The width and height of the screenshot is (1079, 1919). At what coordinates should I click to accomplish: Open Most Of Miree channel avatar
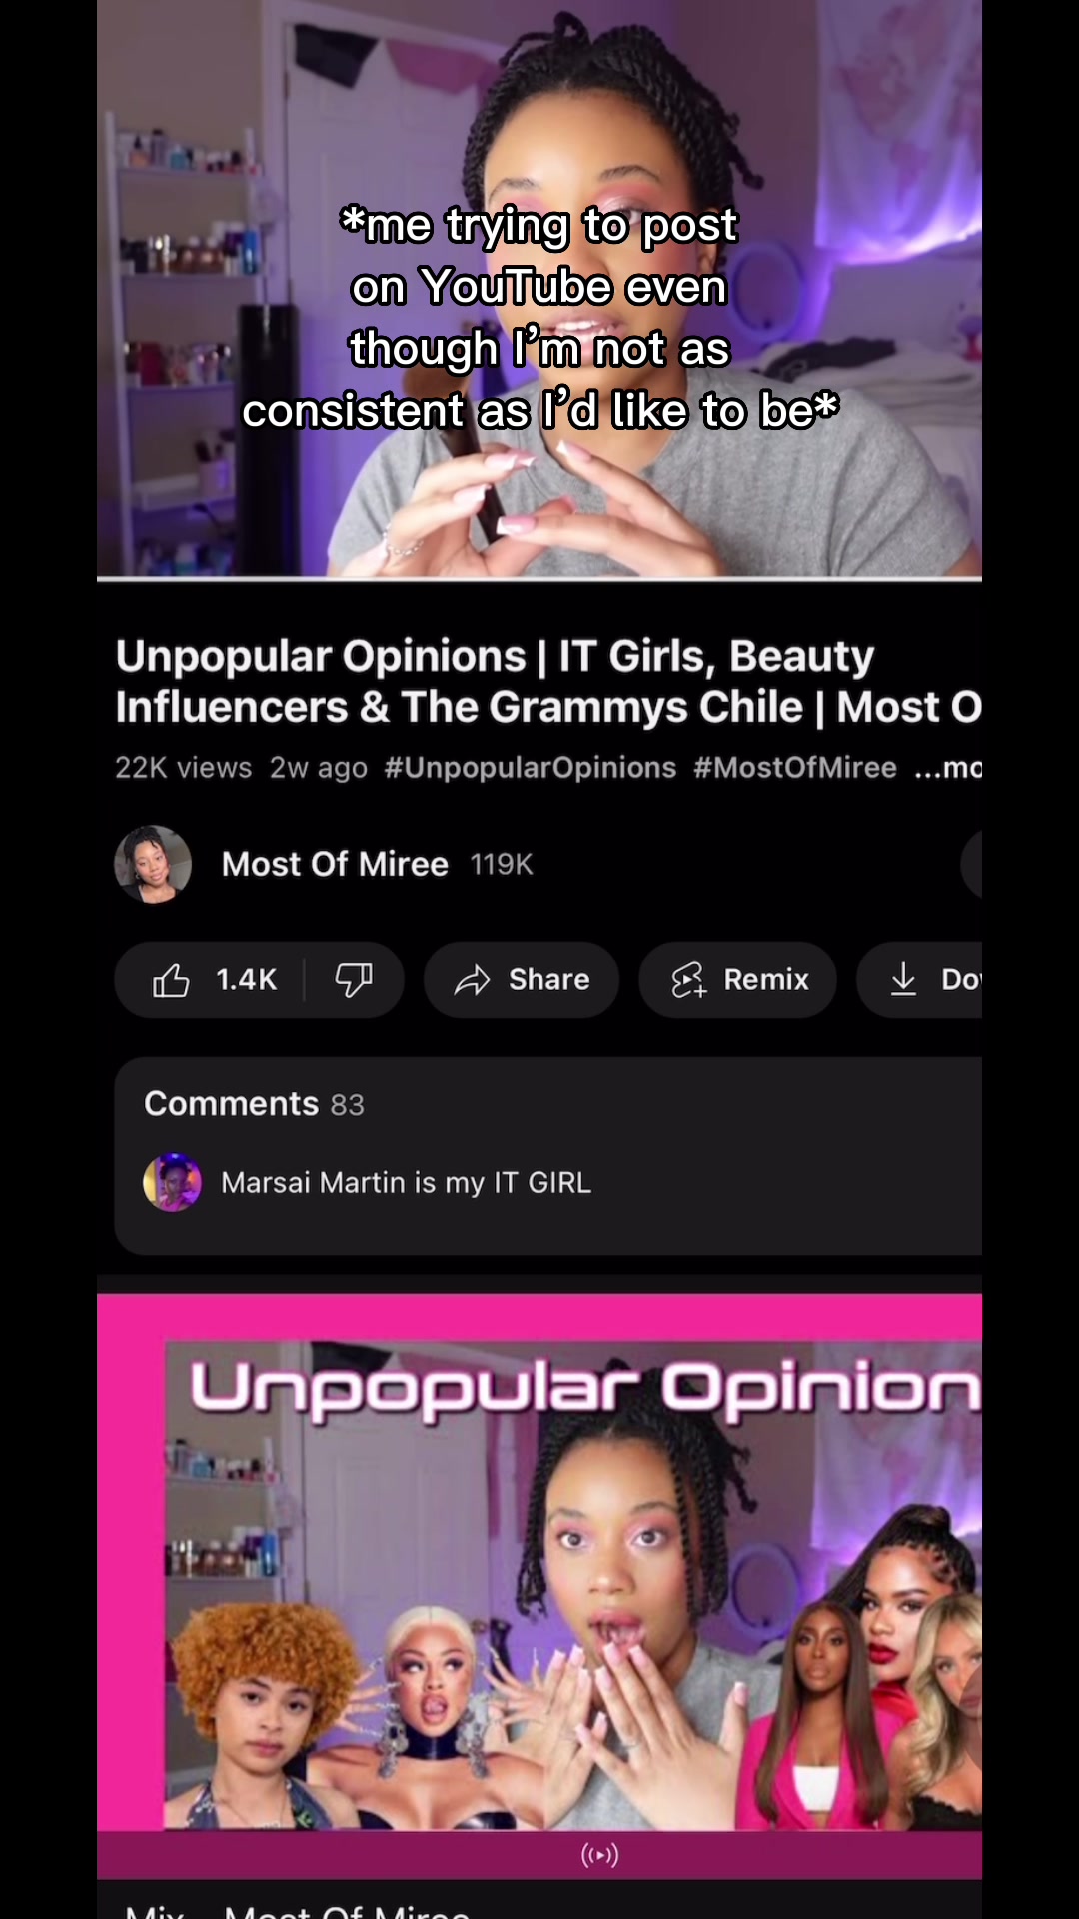[x=153, y=864]
